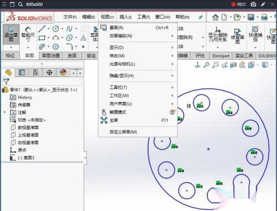
Task: Open dropdown arrow next to Rectangle tool
Action: [49, 38]
